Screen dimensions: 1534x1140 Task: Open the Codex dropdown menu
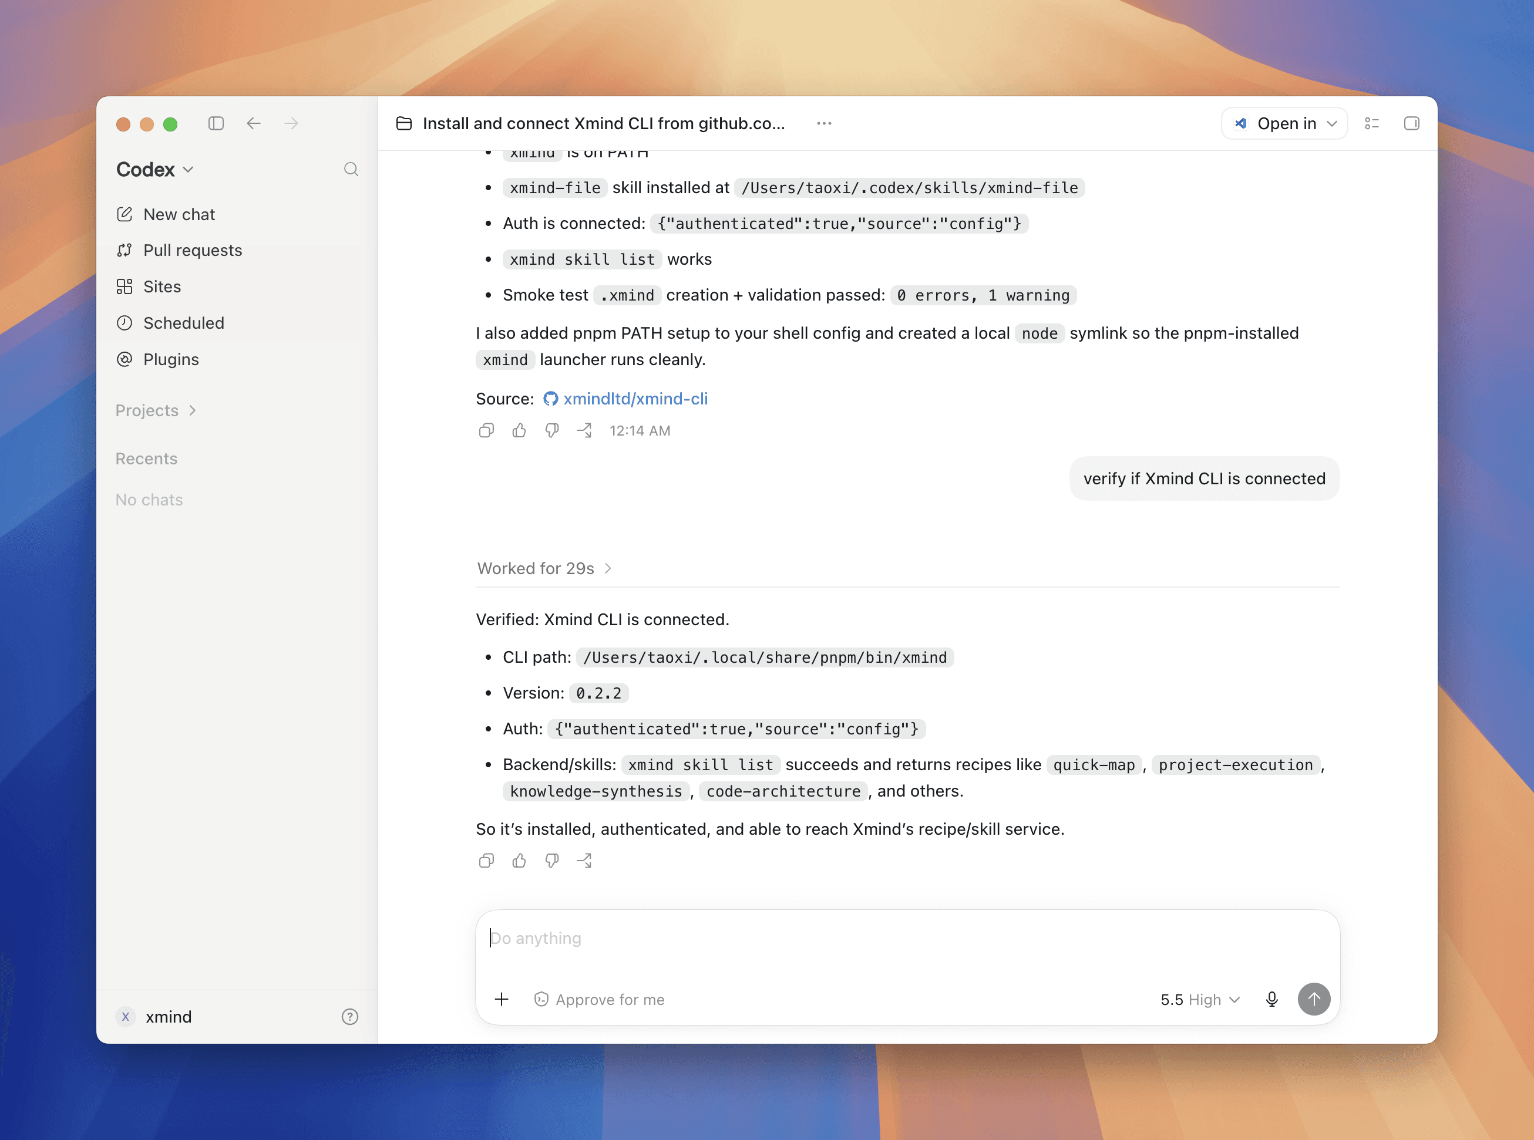(x=154, y=170)
